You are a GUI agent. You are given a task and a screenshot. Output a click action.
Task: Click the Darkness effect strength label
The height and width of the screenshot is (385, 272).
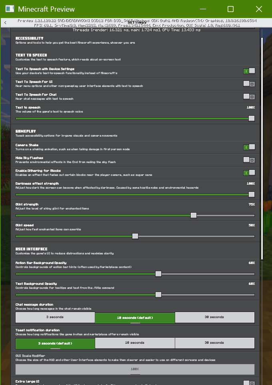click(37, 183)
